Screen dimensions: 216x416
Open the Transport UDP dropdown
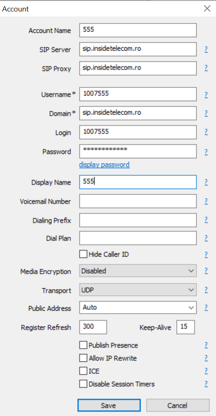click(x=138, y=290)
